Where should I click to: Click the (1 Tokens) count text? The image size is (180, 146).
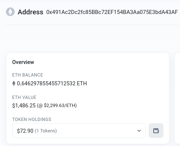point(46,131)
